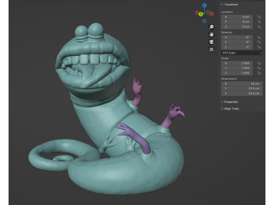Click the Rotation X field
Image resolution: width=274 pixels, height=205 pixels.
(237, 38)
